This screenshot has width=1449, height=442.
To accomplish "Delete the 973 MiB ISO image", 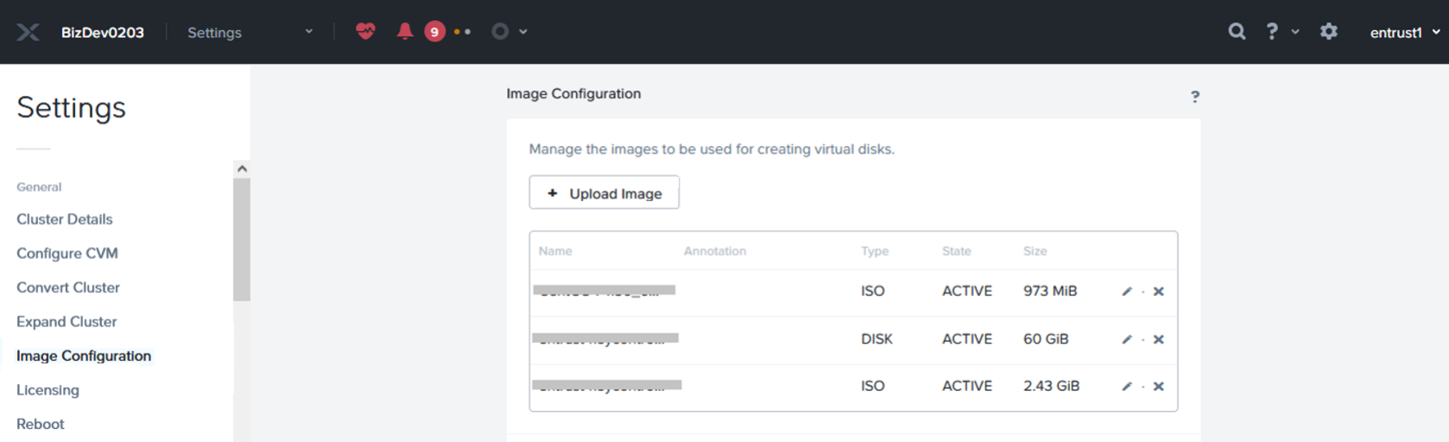I will point(1159,292).
